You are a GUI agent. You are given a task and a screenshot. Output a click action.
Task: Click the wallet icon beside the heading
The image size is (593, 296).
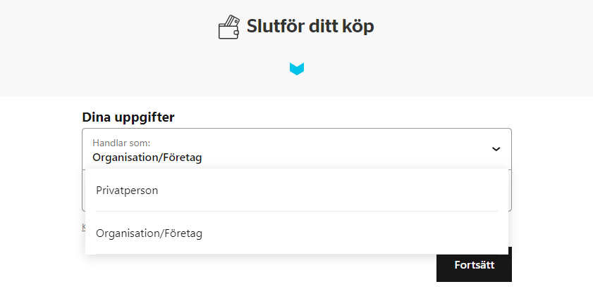228,27
